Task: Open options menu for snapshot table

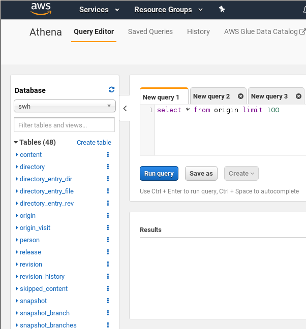Action: tap(108, 301)
